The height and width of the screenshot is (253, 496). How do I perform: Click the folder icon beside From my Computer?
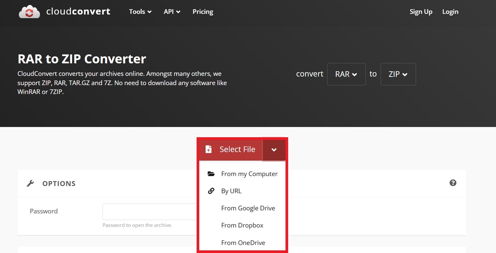pos(211,174)
